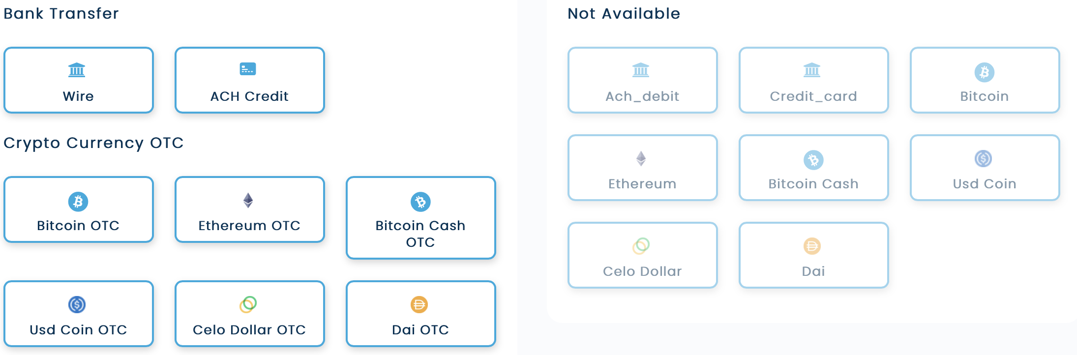The height and width of the screenshot is (355, 1077).
Task: Click the Bitcoin Cash OTC icon
Action: [420, 202]
